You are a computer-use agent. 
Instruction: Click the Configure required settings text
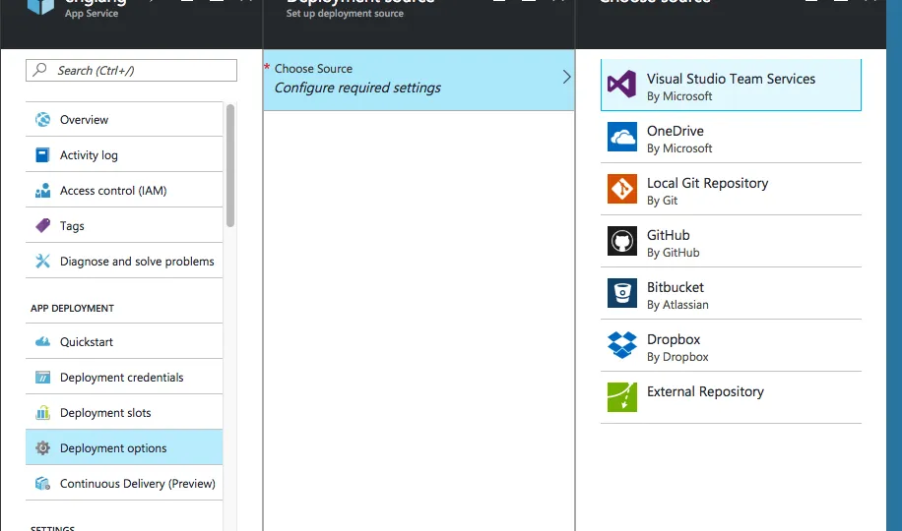click(357, 88)
